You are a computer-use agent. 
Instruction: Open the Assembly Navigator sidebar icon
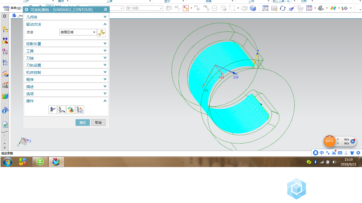[x=5, y=29]
